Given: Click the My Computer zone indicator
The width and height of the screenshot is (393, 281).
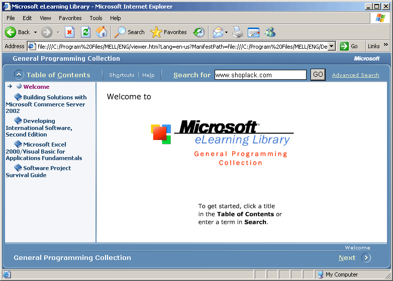Looking at the screenshot, I should point(338,274).
